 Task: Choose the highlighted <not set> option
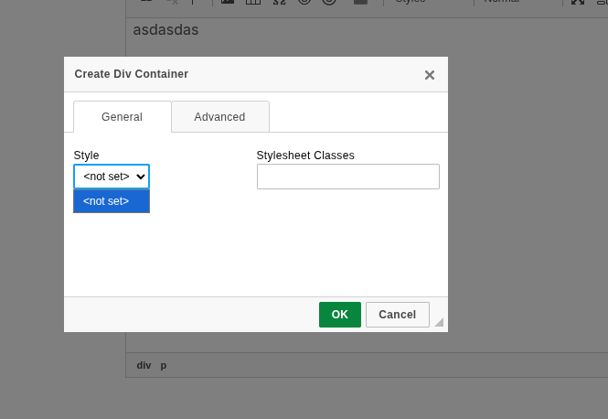point(112,201)
